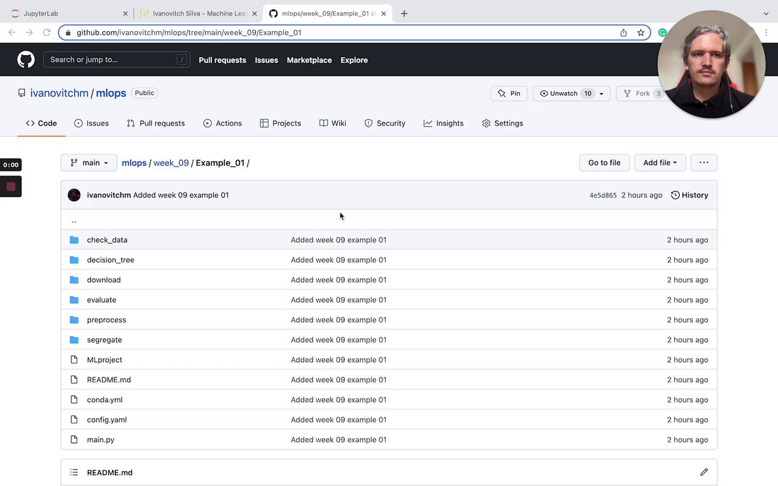This screenshot has width=778, height=486.
Task: Open README outline list icon
Action: point(74,472)
